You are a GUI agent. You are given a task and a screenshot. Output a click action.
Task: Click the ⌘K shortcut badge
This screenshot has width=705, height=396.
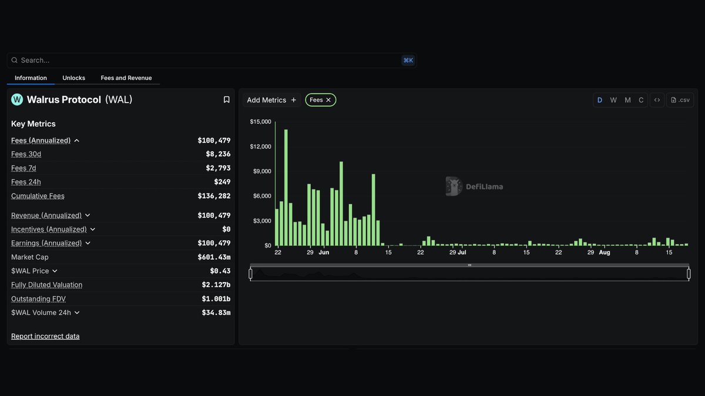pos(408,60)
